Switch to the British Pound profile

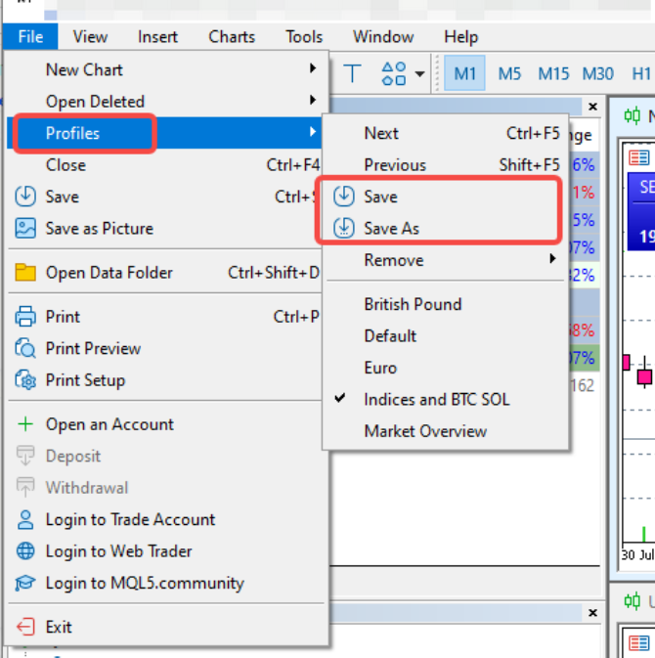[x=413, y=304]
